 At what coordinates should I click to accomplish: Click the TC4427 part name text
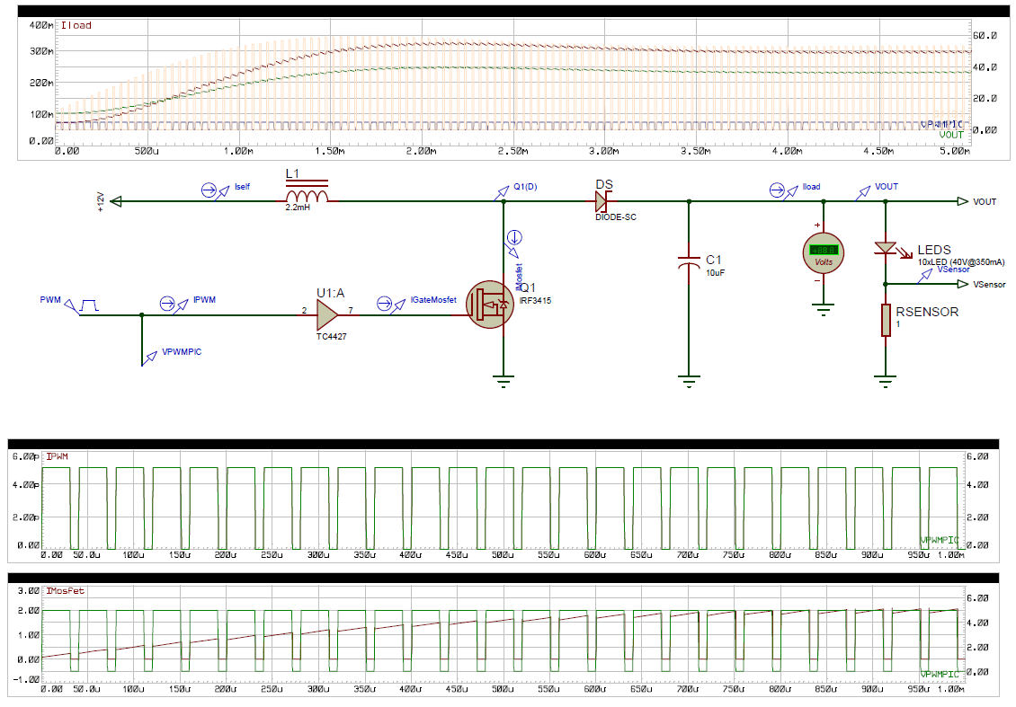coord(331,337)
